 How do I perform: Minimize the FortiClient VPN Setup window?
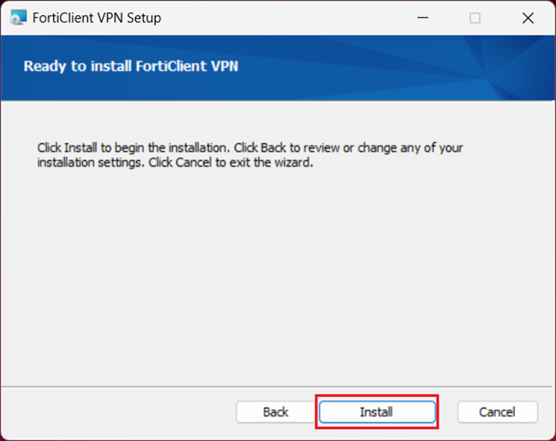click(422, 18)
